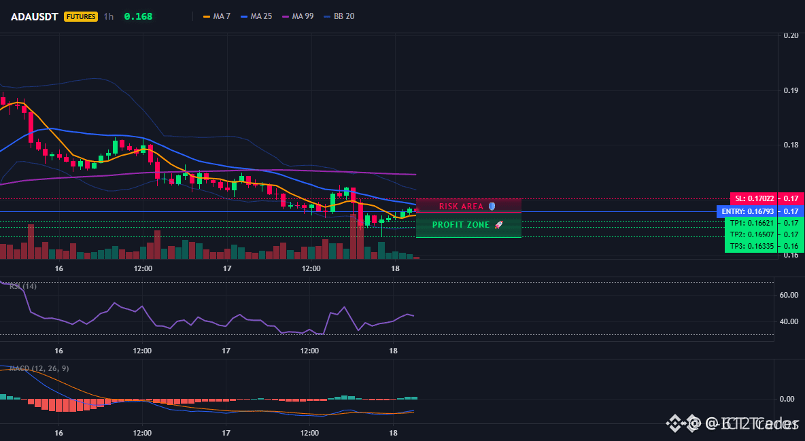Click date 17 on main chart time axis
The height and width of the screenshot is (441, 805).
coord(227,268)
